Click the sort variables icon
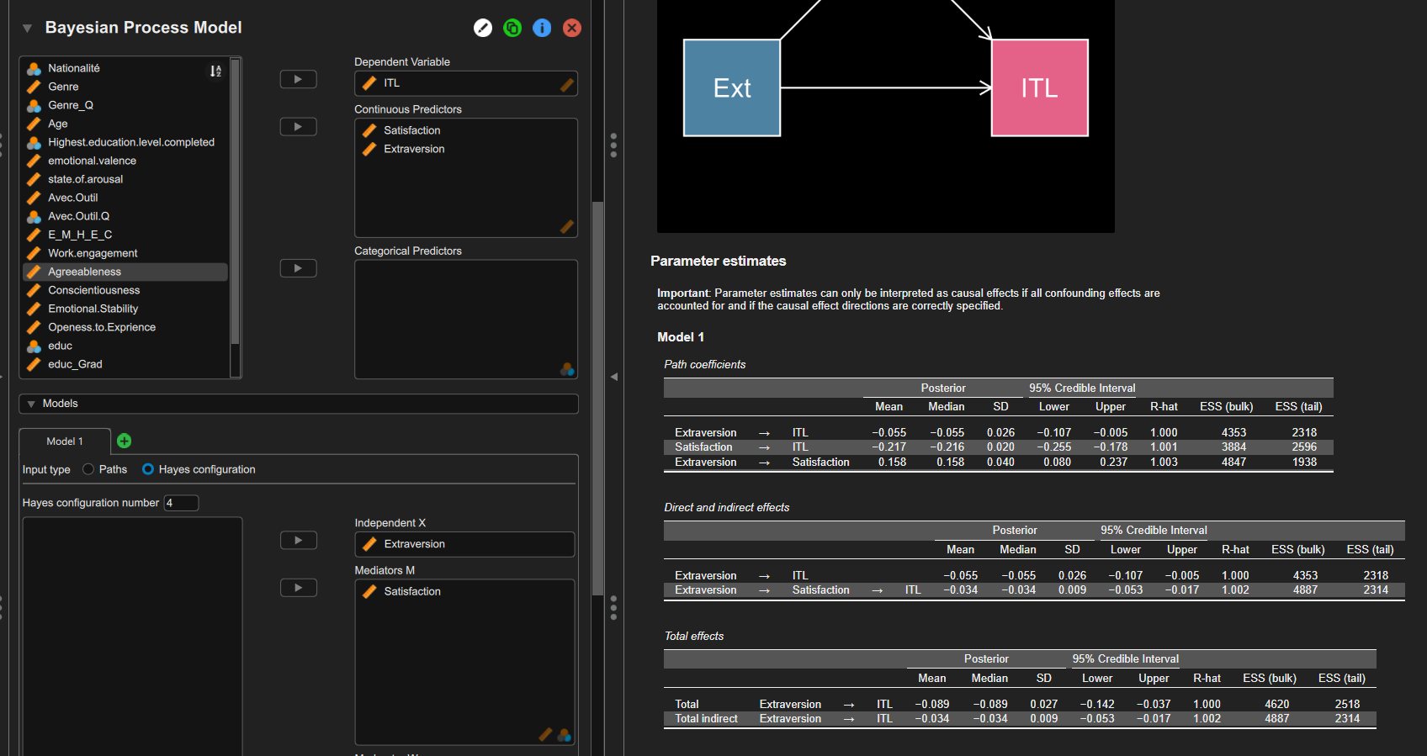 [x=215, y=71]
